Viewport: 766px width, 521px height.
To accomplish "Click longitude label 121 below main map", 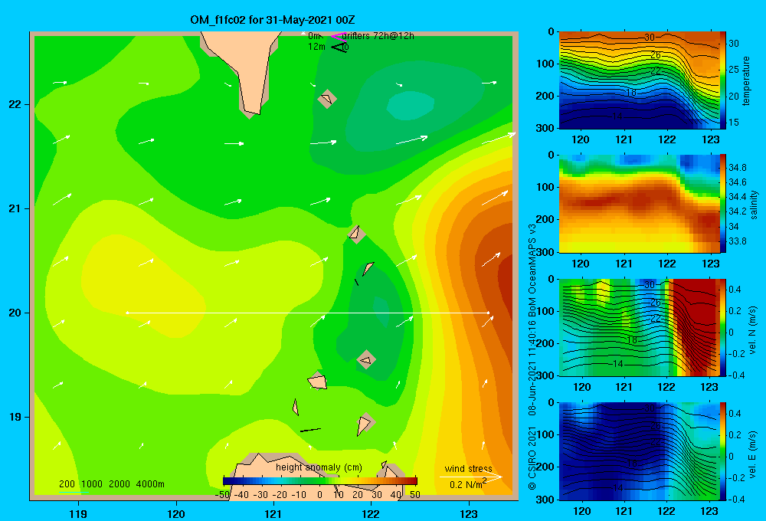I will pyautogui.click(x=273, y=513).
